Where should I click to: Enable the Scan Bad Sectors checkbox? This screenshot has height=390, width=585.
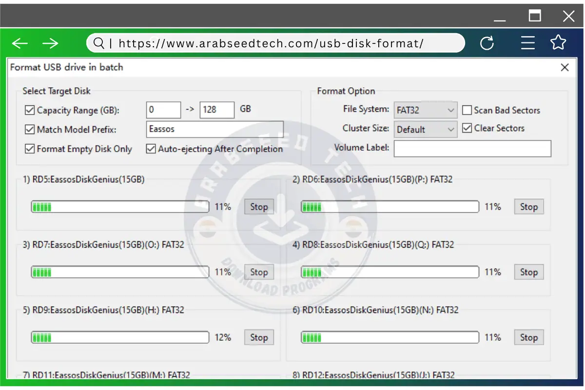[x=467, y=110]
